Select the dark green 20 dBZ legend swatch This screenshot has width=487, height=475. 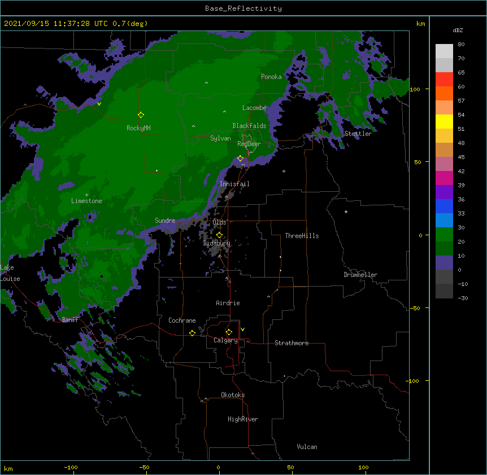tap(444, 249)
